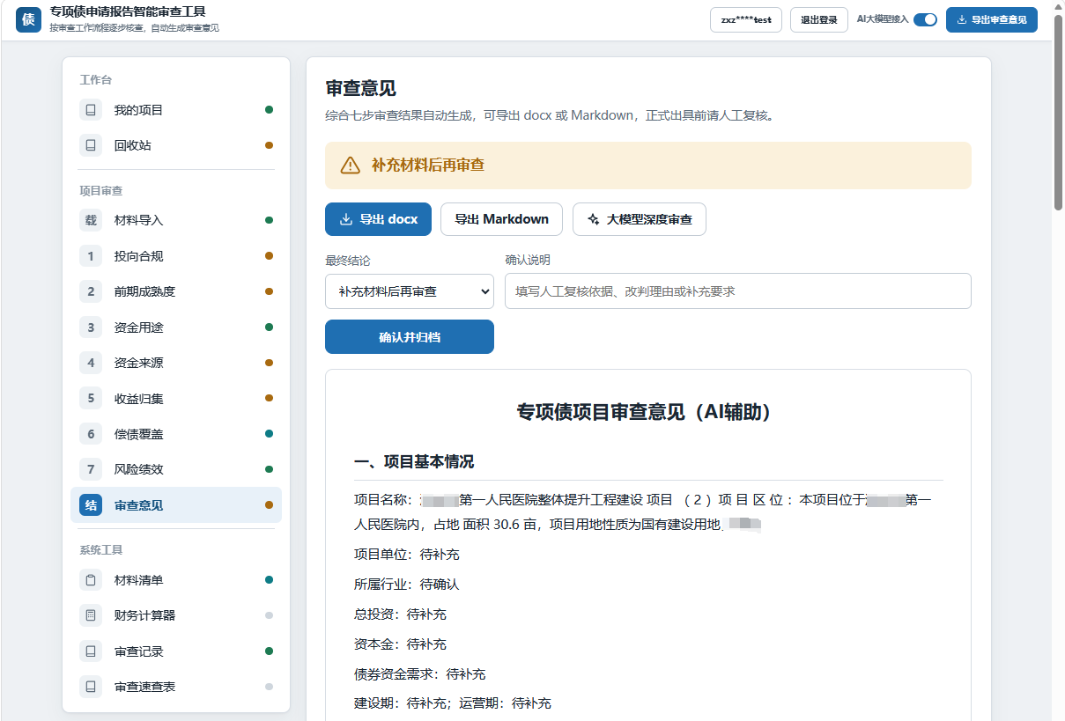Open 审查速查表 in system tools
Screen dimensions: 1065x721
tap(176, 687)
